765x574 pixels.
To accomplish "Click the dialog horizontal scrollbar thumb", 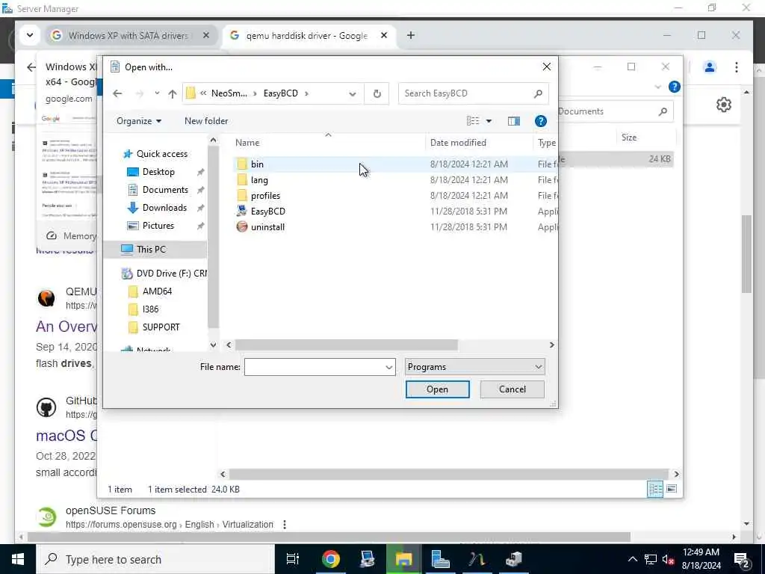I will (346, 345).
